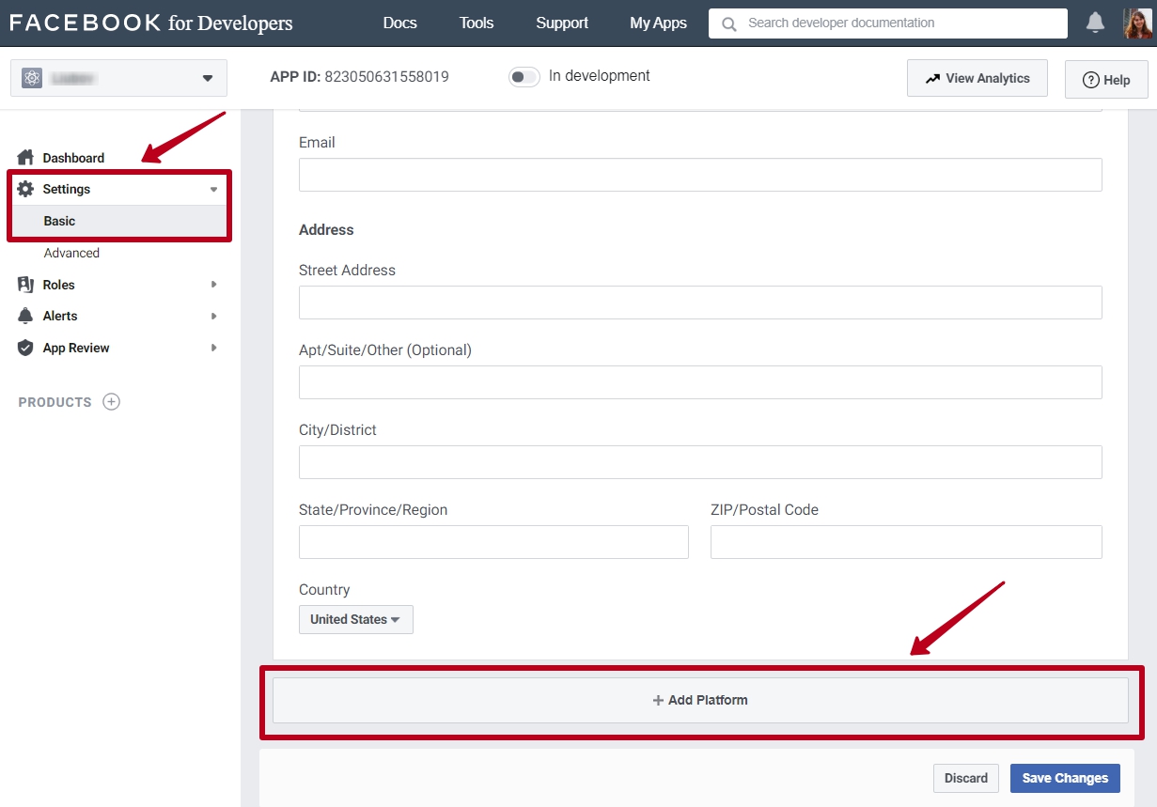Click the Dashboard home icon
1157x807 pixels.
point(25,158)
